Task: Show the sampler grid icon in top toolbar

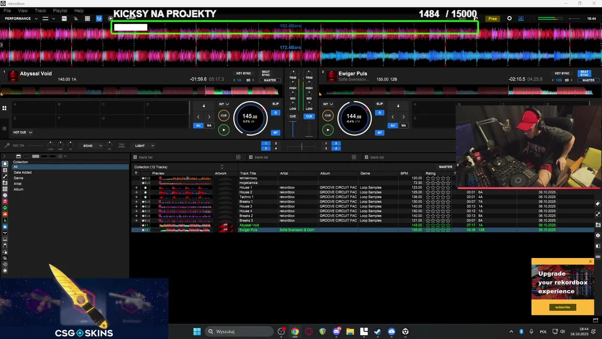Action: coord(87,18)
